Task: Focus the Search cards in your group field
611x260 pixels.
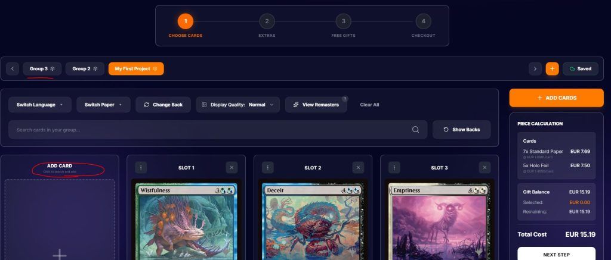Action: (x=218, y=130)
